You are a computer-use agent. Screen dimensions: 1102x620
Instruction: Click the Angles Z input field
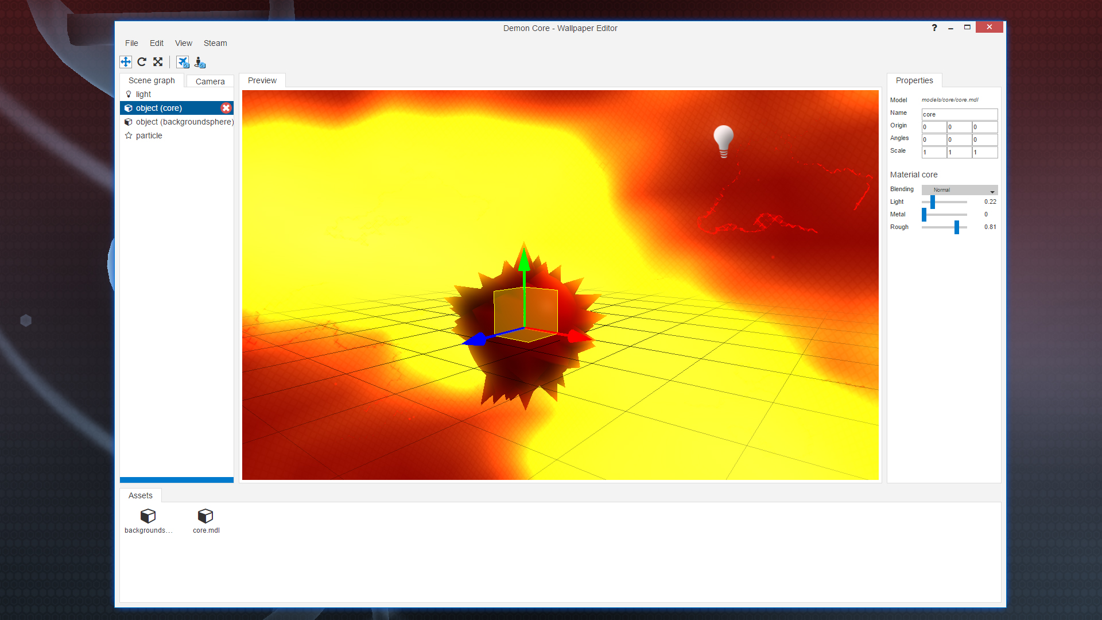[985, 139]
